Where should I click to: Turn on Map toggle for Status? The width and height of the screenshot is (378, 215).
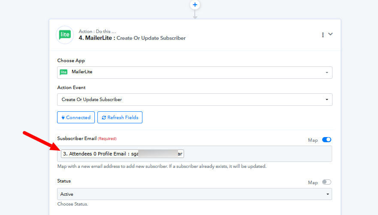click(327, 182)
